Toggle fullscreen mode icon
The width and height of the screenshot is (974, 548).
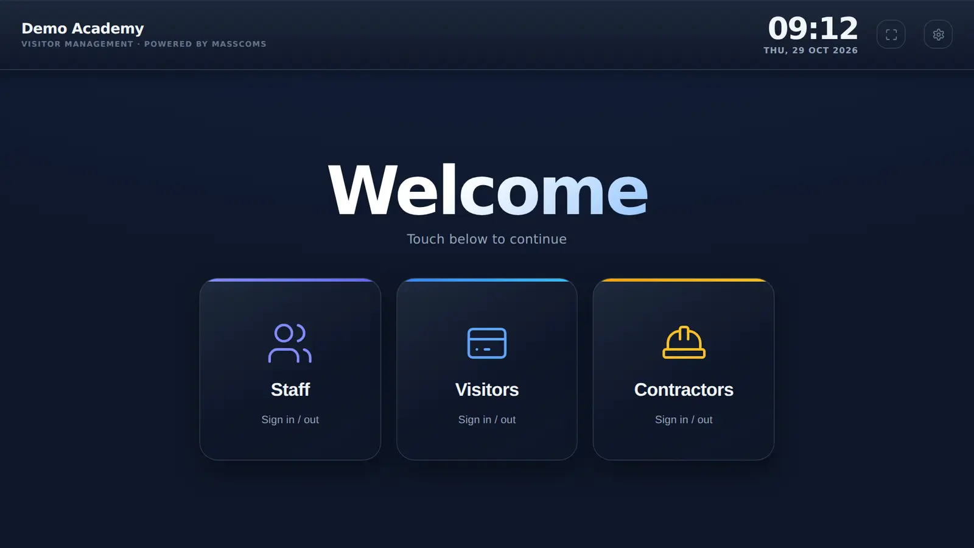[891, 35]
